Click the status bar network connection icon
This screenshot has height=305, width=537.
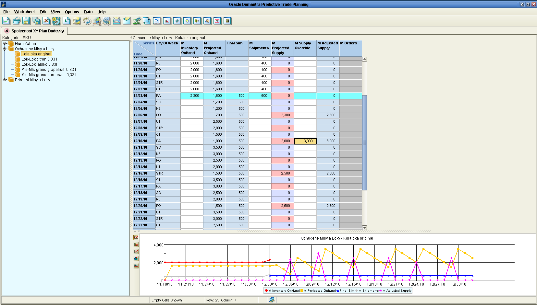click(272, 300)
